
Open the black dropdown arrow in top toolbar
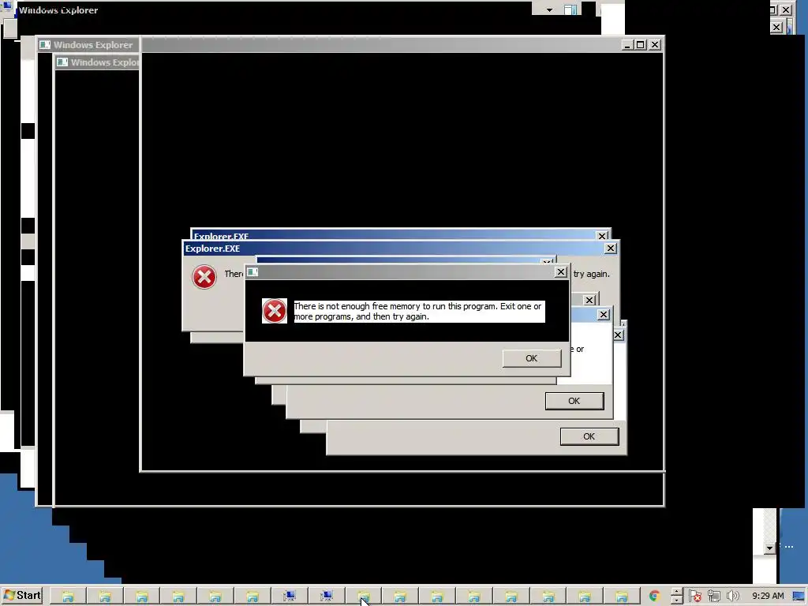pos(549,9)
